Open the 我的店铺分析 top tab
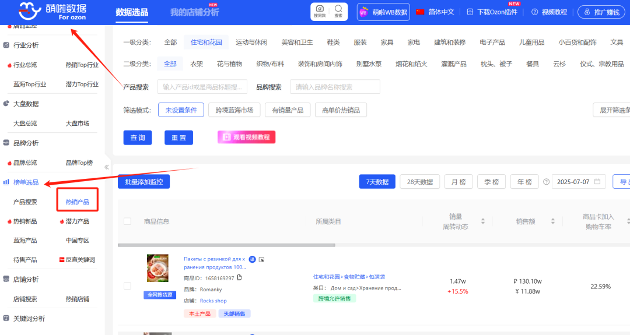This screenshot has height=335, width=630. pyautogui.click(x=194, y=12)
